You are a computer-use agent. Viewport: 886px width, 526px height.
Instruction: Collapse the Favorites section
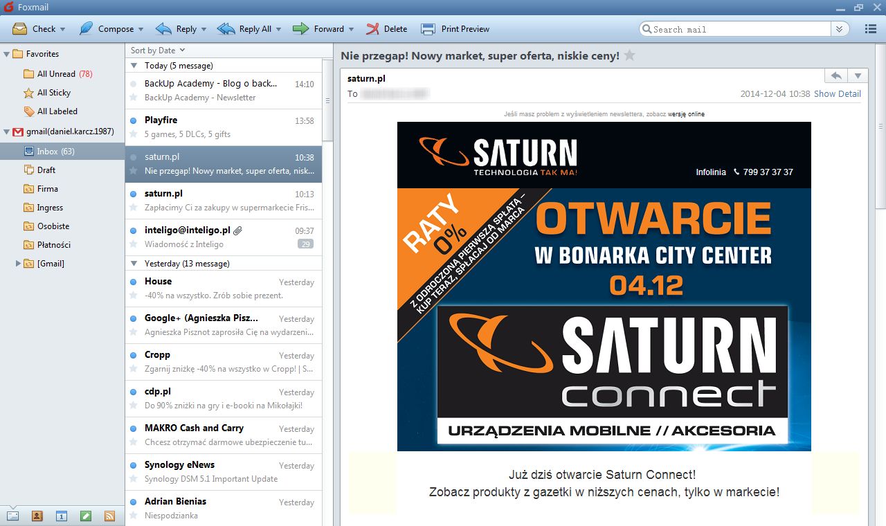tap(6, 54)
